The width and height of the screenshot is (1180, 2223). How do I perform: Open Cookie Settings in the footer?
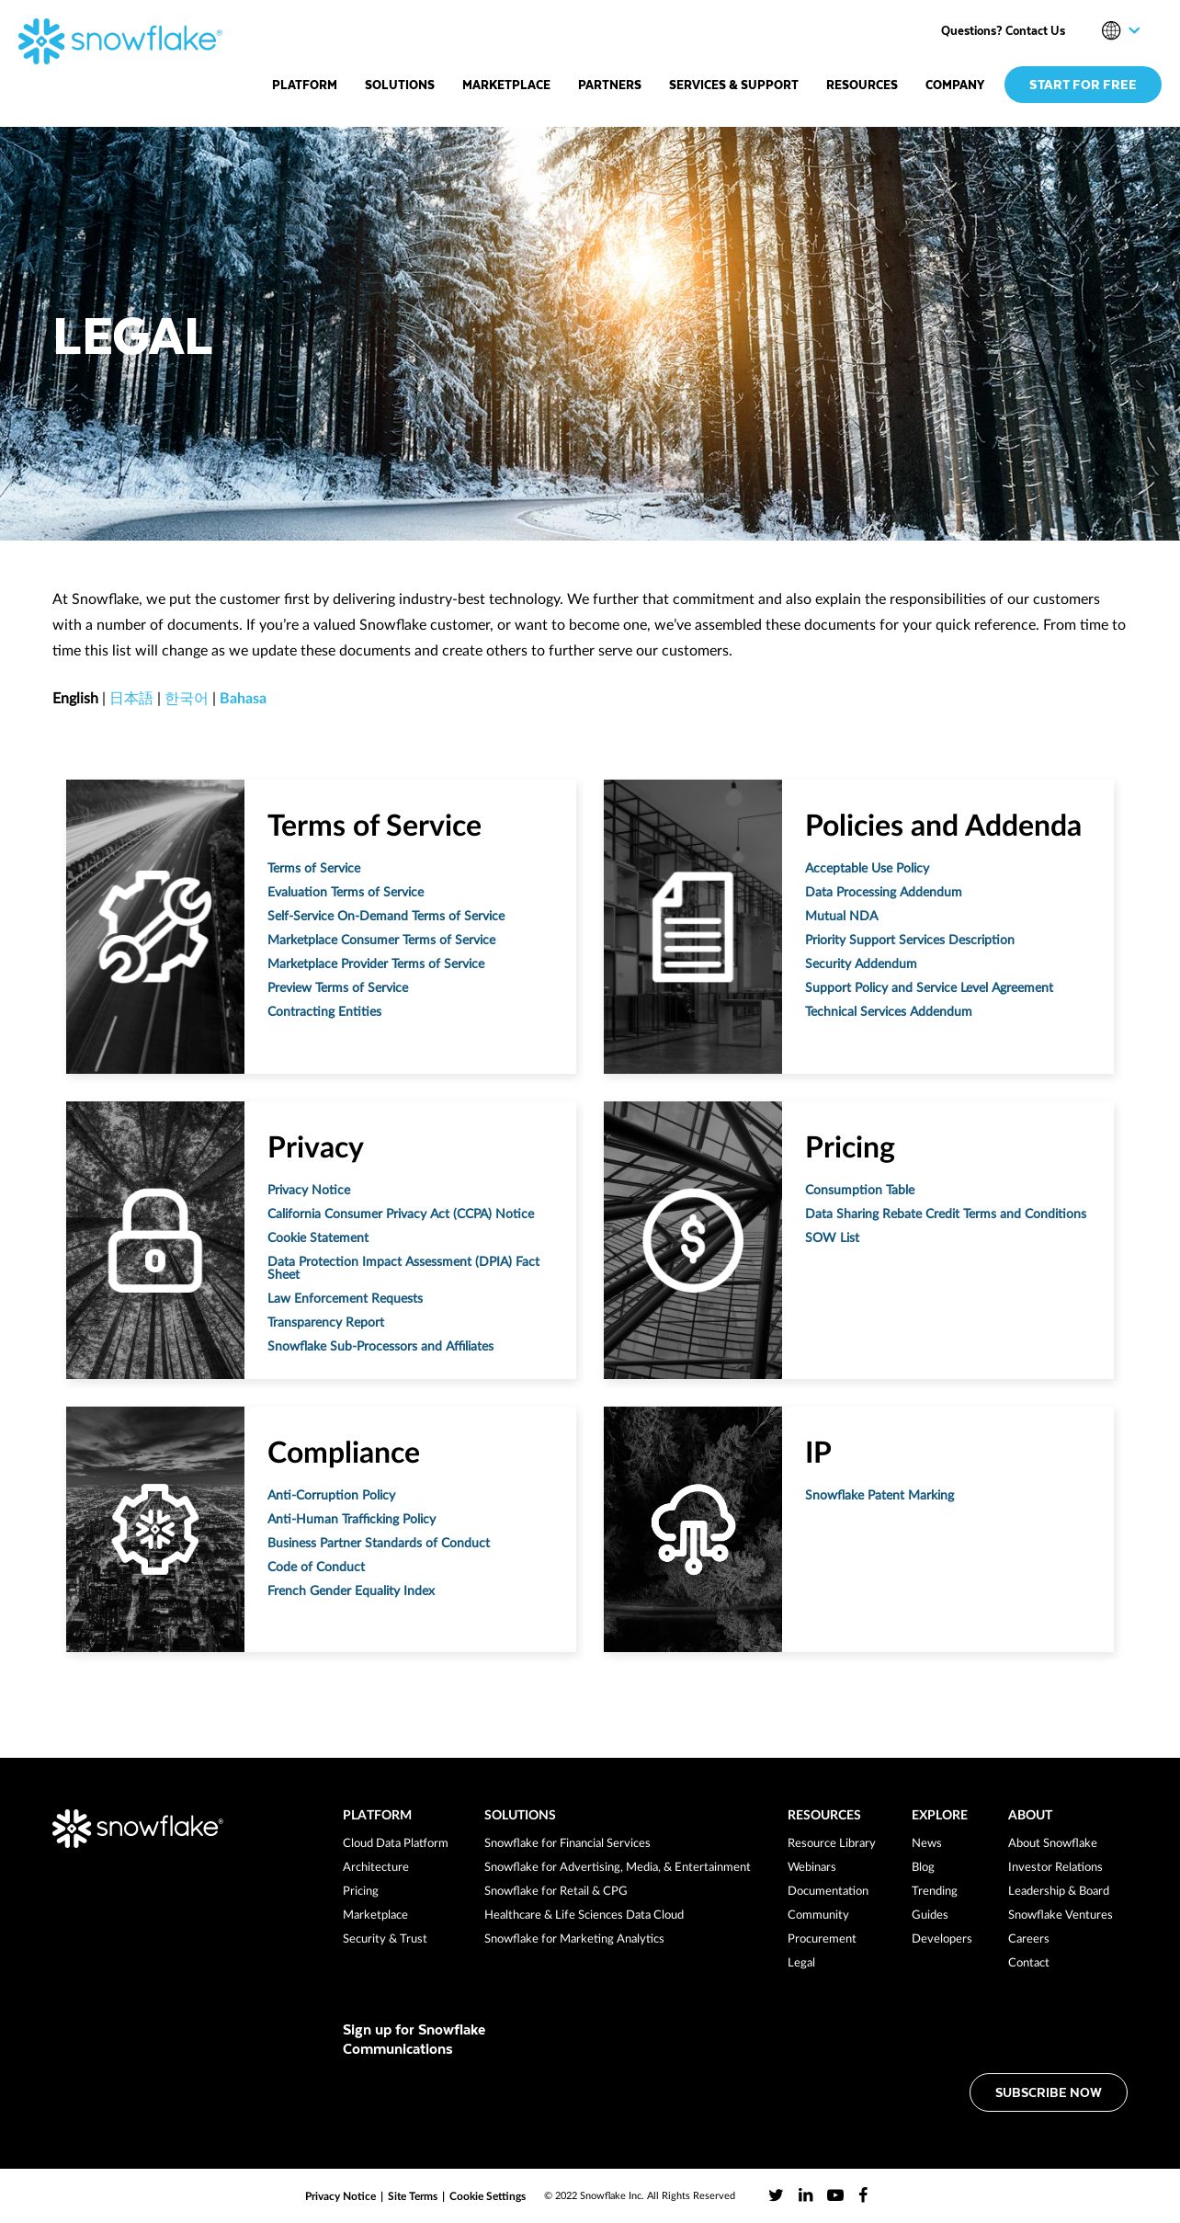(487, 2195)
